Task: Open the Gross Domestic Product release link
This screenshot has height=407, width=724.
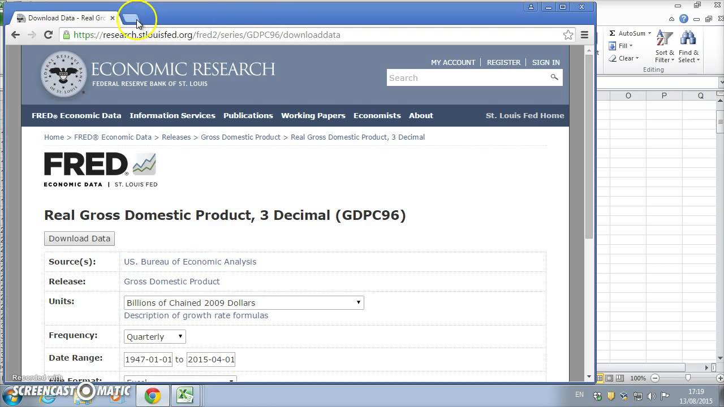Action: click(x=172, y=282)
